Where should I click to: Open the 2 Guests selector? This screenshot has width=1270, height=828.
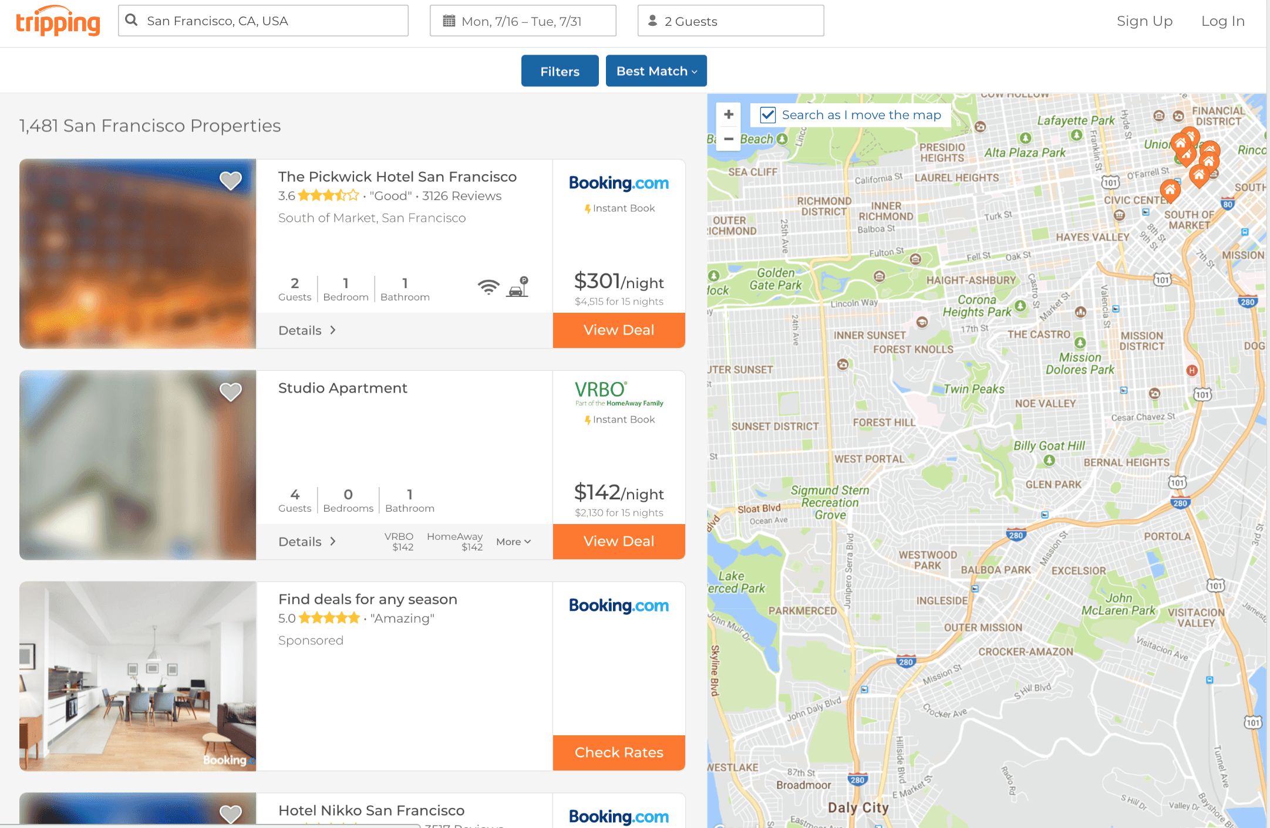(730, 21)
